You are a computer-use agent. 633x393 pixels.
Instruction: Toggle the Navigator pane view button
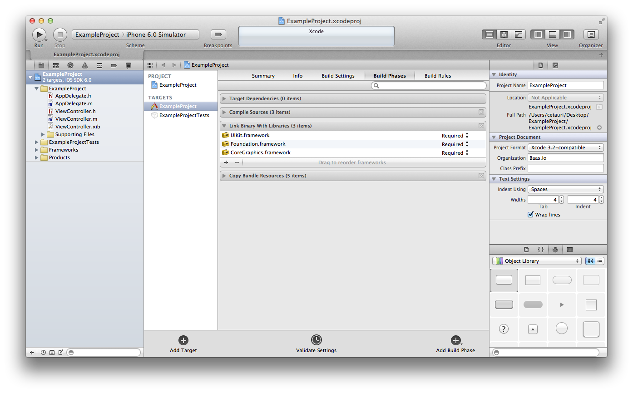tap(538, 34)
